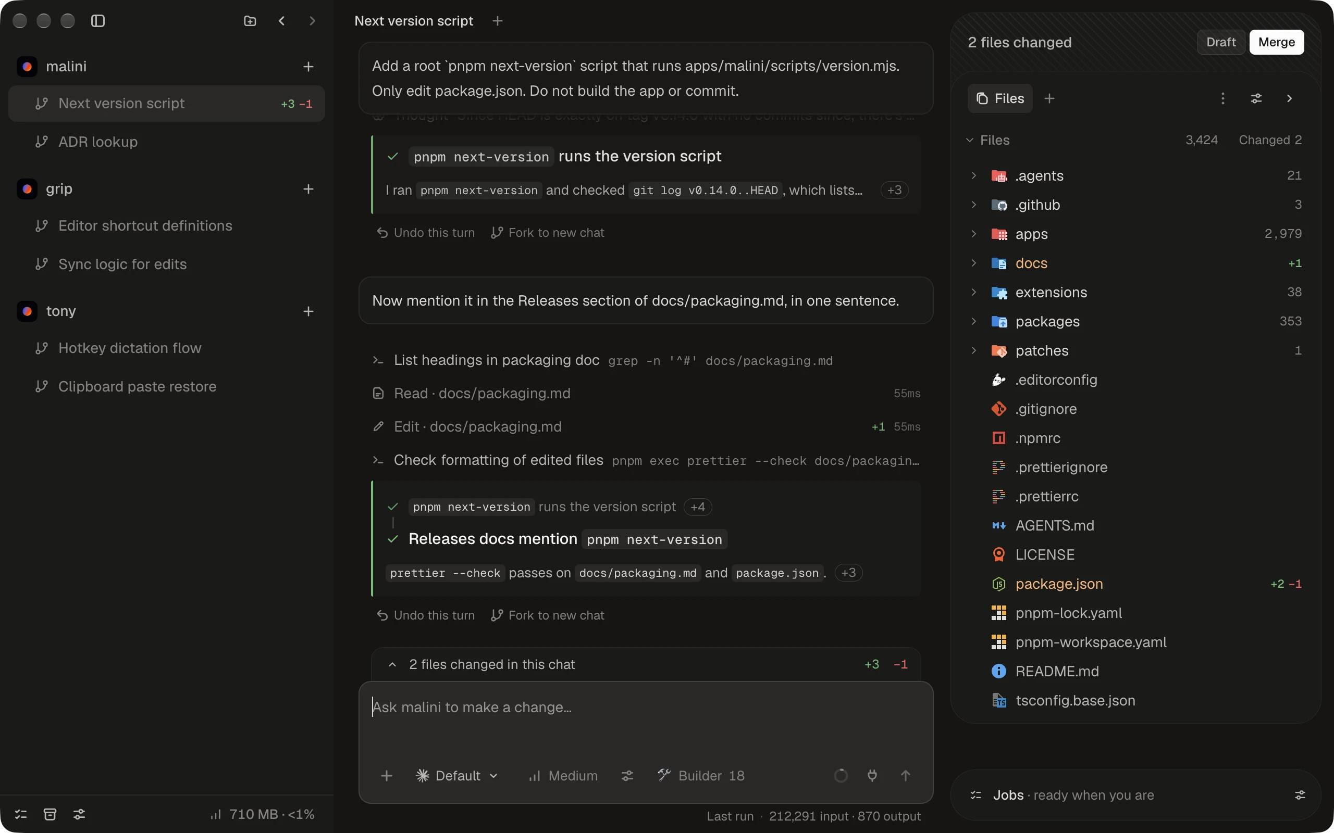Open Hotkey dictation flow chat
Viewport: 1334px width, 833px height.
tap(166, 348)
